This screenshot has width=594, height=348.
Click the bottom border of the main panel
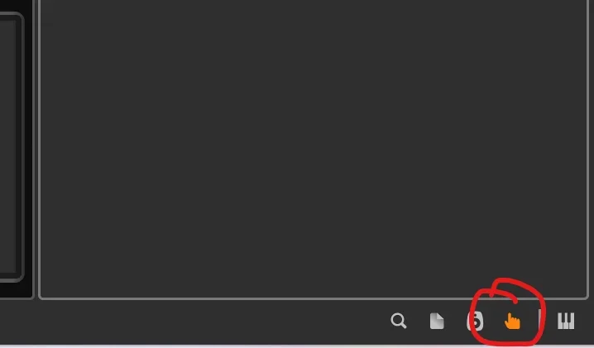[314, 298]
